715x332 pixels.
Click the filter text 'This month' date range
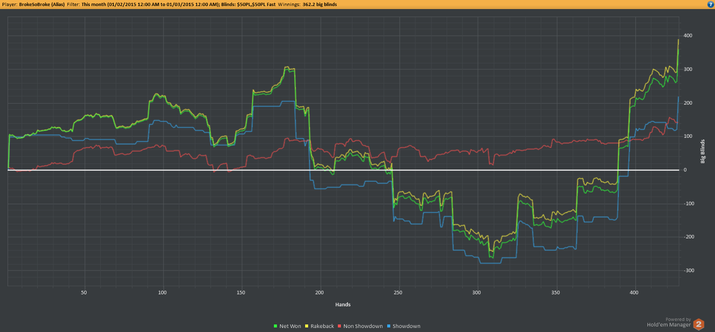tap(150, 4)
